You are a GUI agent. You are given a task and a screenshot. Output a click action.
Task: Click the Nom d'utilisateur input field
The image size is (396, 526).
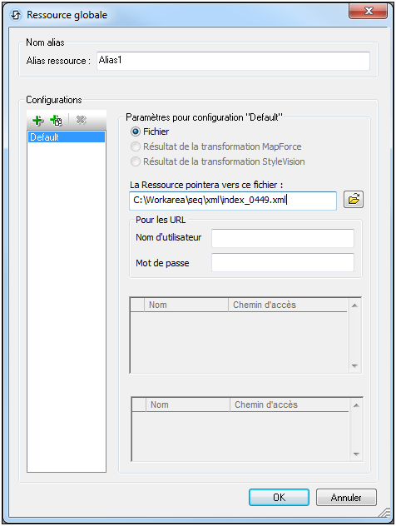pyautogui.click(x=283, y=238)
